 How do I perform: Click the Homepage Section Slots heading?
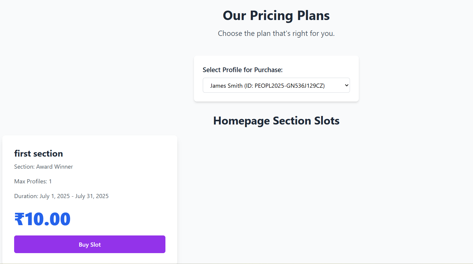(276, 121)
